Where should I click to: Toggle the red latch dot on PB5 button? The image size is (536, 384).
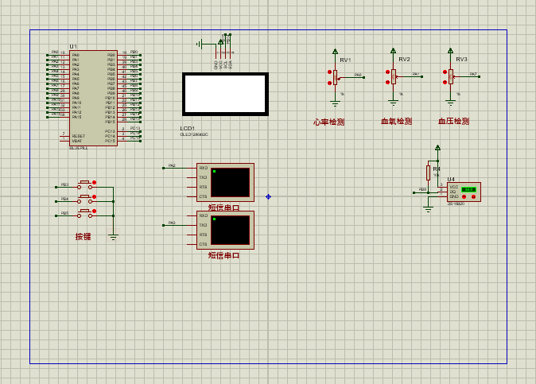pyautogui.click(x=95, y=211)
